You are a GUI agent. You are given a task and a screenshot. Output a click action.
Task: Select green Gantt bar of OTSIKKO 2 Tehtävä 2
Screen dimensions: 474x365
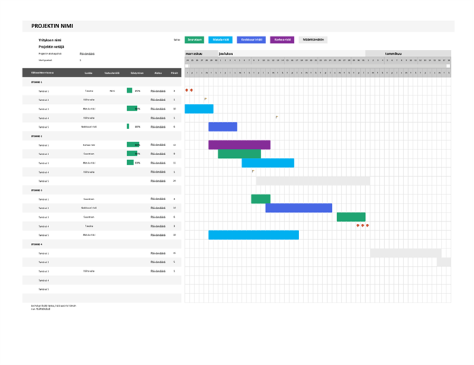coord(239,154)
